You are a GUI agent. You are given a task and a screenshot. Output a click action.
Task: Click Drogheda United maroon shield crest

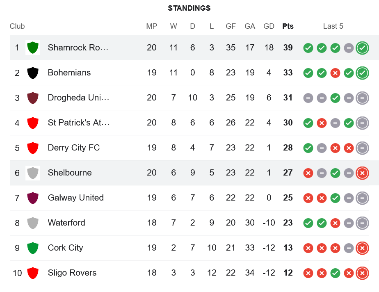point(32,98)
